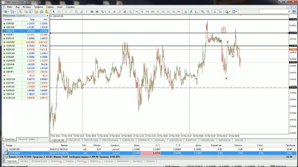The height and width of the screenshot is (167, 298).
Task: Switch to Candlesticks display
Action: coord(191,12)
